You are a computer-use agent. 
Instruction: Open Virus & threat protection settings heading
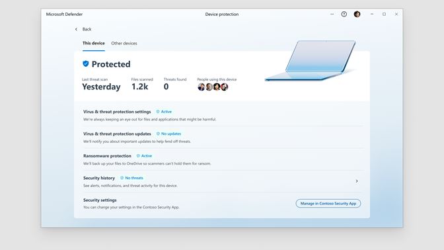(x=117, y=112)
